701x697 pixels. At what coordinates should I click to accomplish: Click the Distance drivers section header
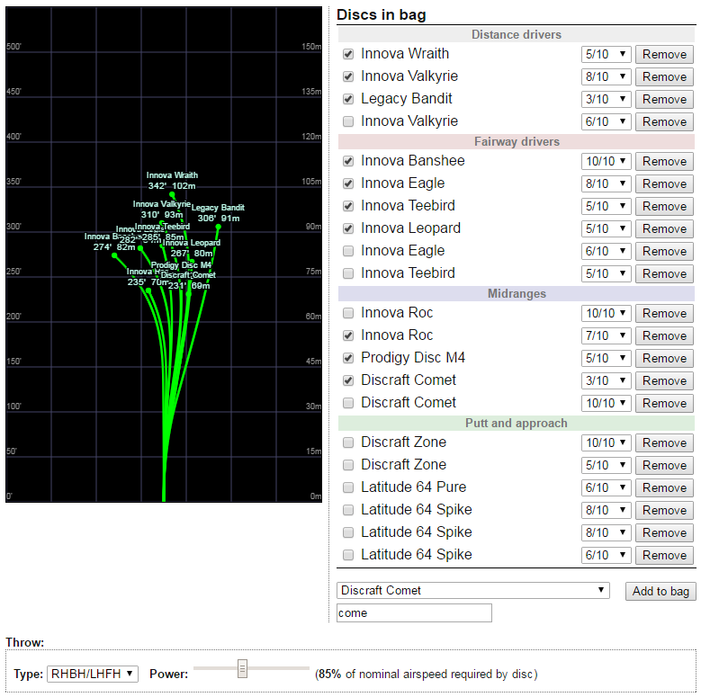pos(517,34)
